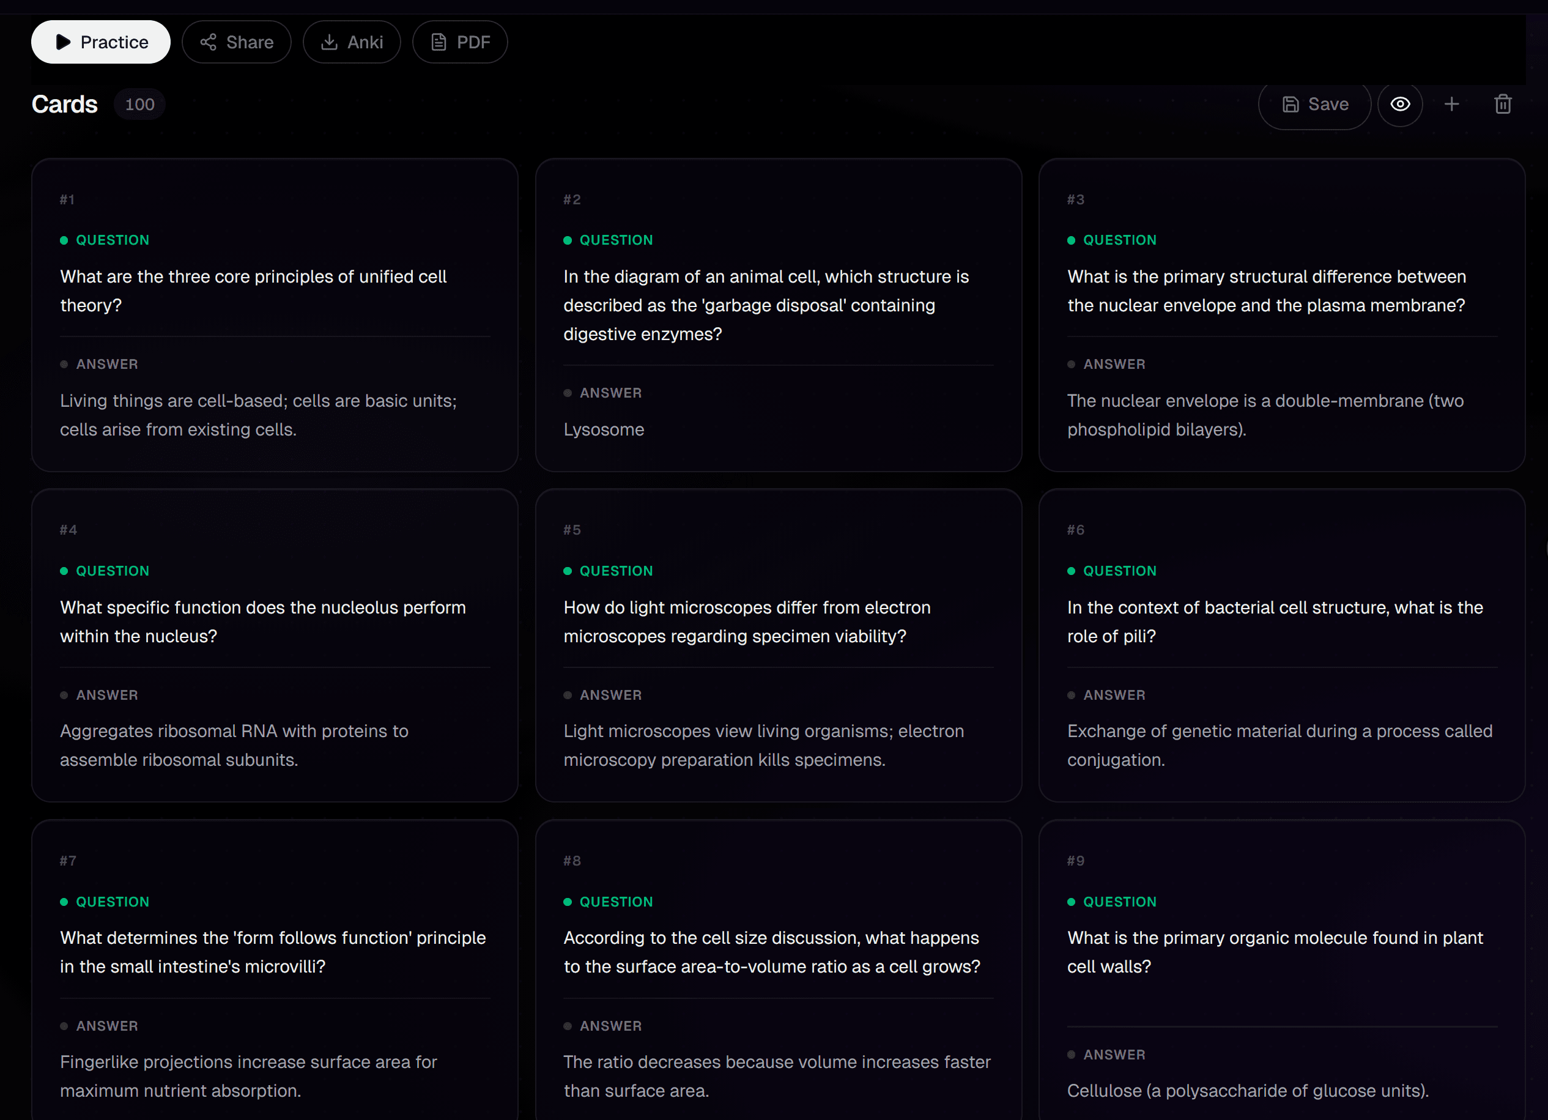
Task: Click the 100 cards count badge
Action: tap(140, 105)
